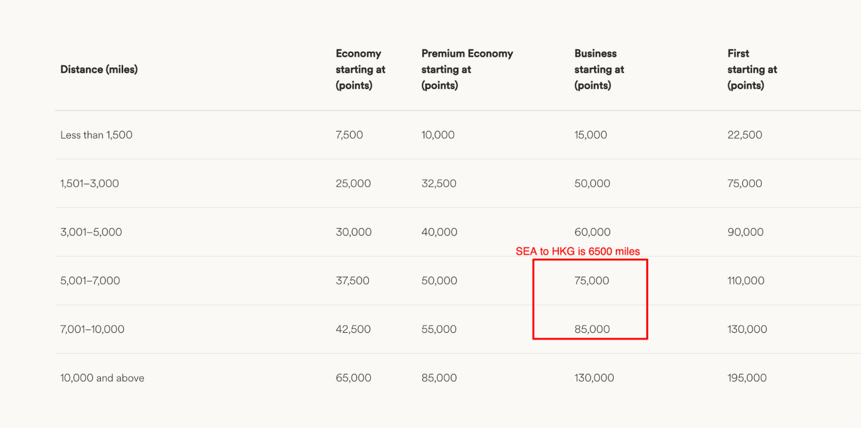Click the 130,000 Business points value
Viewport: 861px width, 428px height.
coord(594,378)
